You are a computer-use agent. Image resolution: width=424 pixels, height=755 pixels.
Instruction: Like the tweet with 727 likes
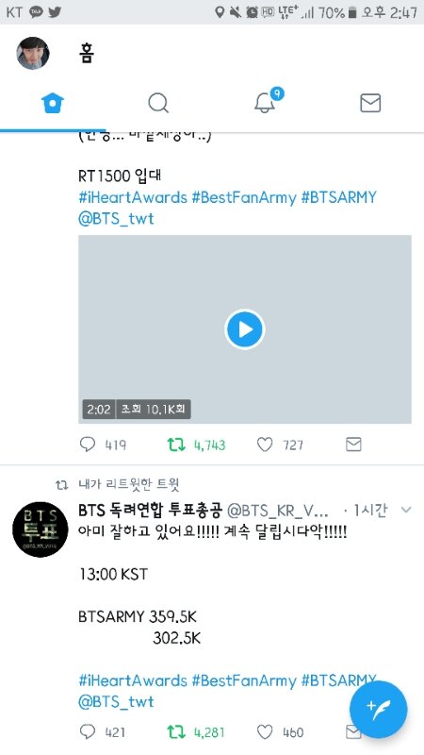pos(265,444)
